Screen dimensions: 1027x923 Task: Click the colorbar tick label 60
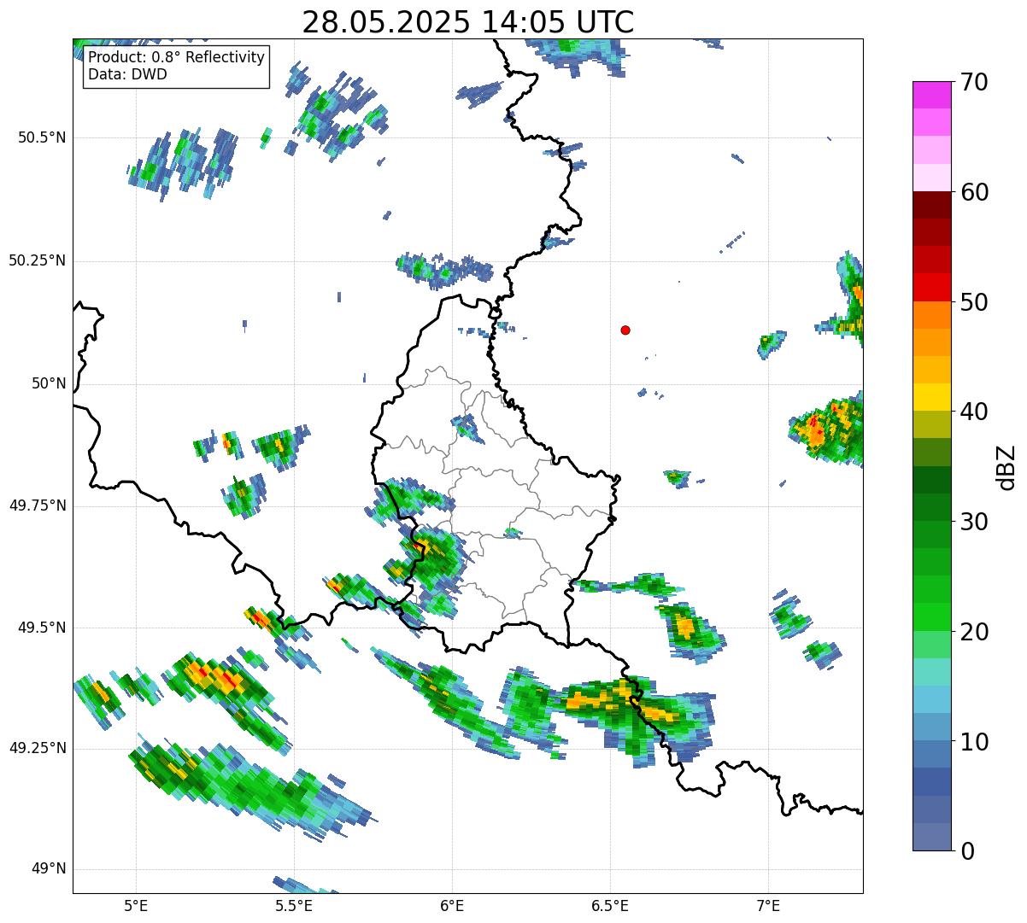974,192
